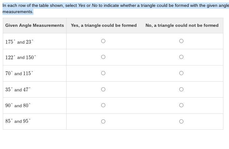Click the 'Yes, a triangle could be formed' header
The image size is (229, 149).
104,25
